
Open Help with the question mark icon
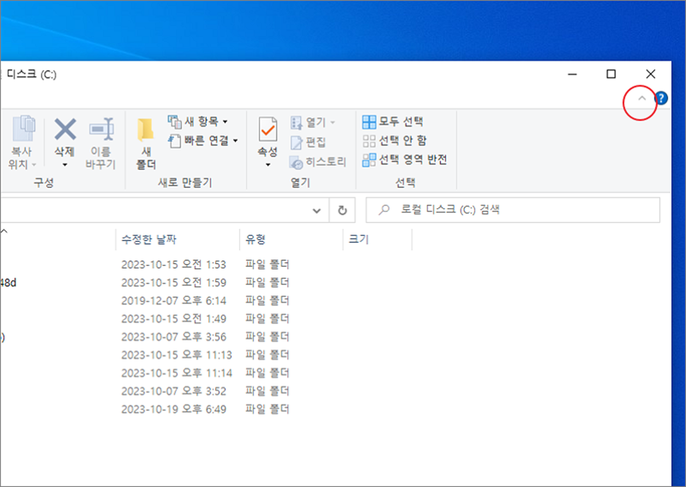[661, 98]
